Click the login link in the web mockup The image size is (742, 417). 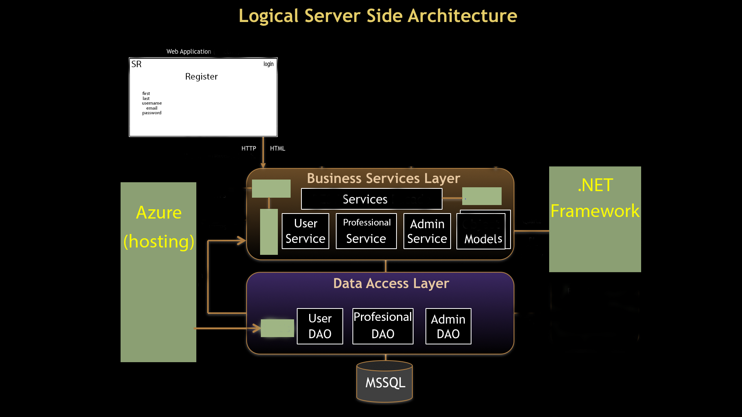[268, 64]
